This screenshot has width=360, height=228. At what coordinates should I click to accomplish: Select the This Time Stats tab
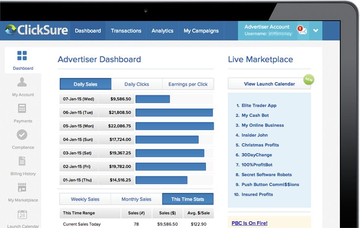[188, 199]
